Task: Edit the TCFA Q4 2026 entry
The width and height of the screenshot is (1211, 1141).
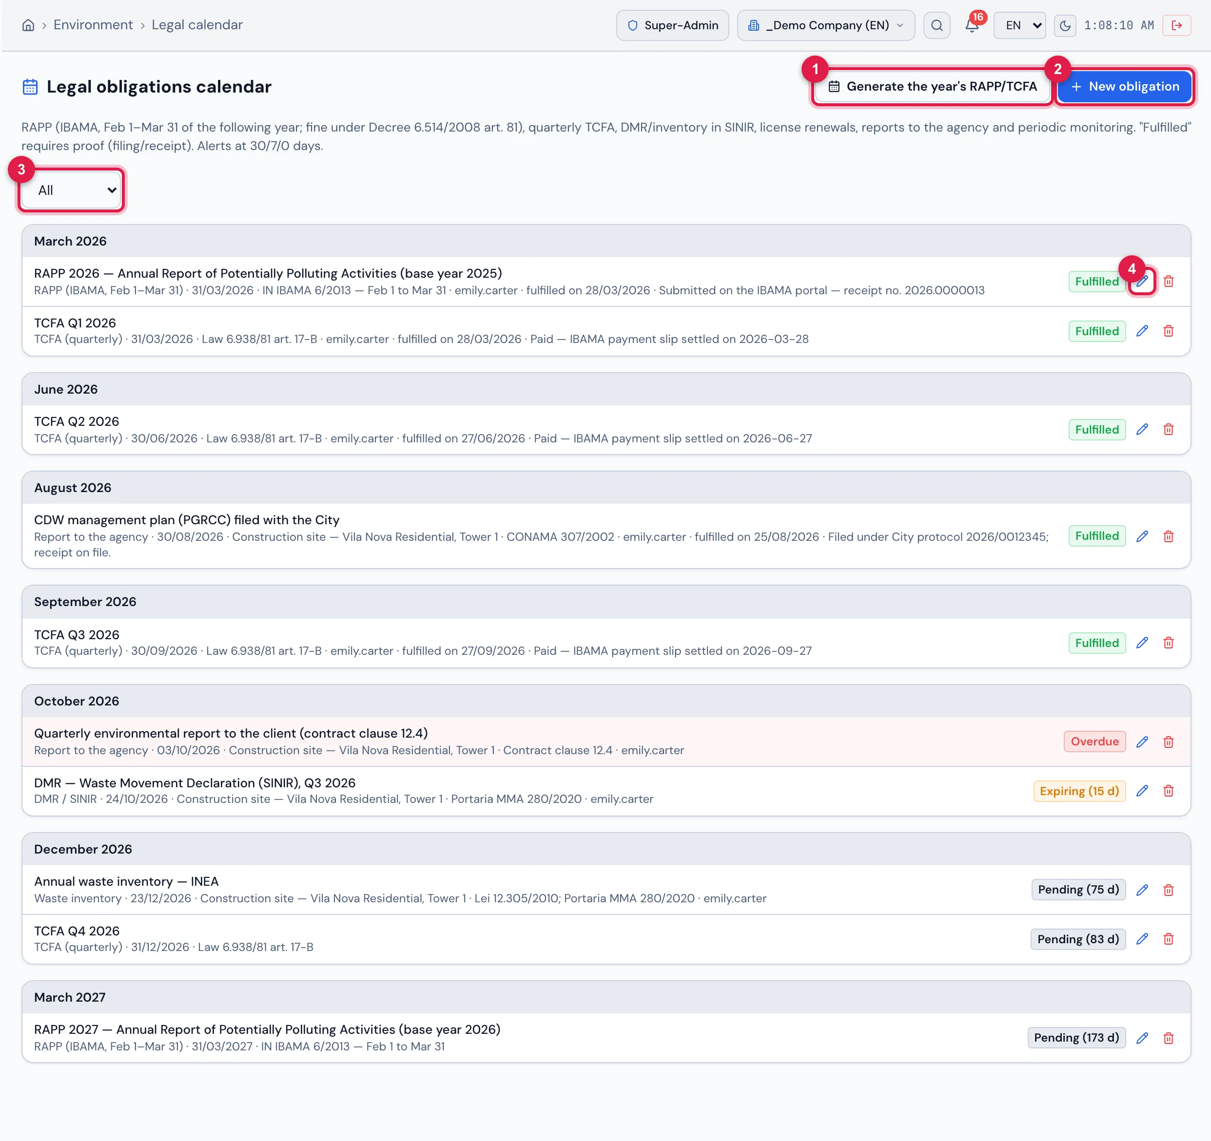Action: tap(1142, 939)
